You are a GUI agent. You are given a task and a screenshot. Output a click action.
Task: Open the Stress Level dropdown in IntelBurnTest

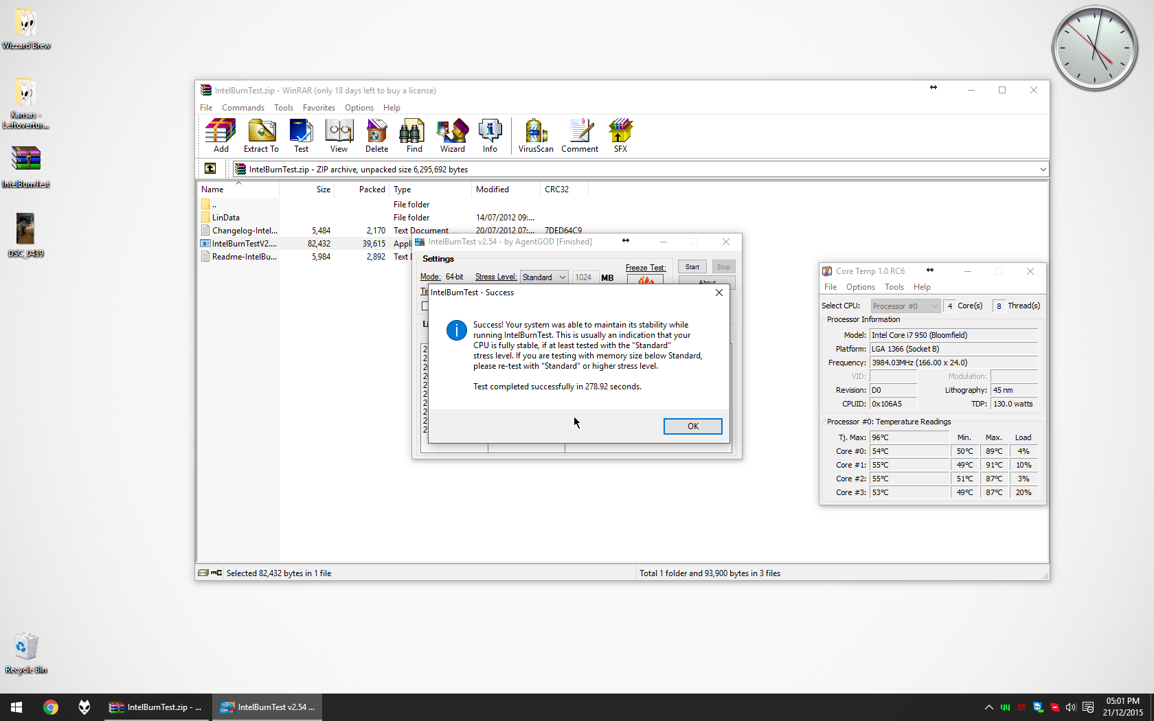pyautogui.click(x=544, y=277)
